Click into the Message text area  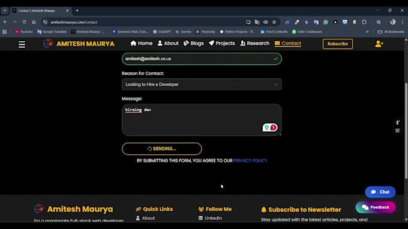click(x=202, y=120)
